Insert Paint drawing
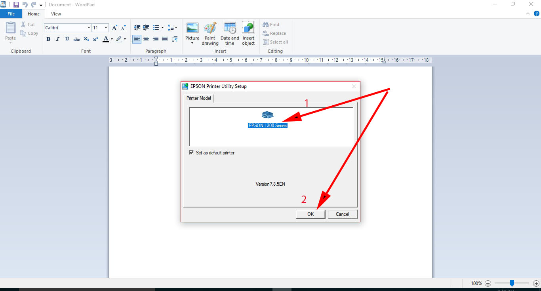541x291 pixels. point(210,34)
